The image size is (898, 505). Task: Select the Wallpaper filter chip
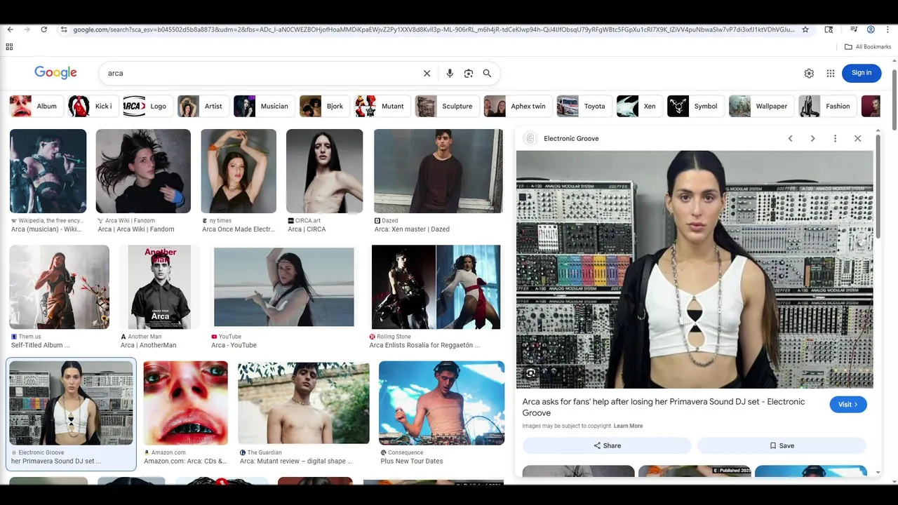point(761,106)
